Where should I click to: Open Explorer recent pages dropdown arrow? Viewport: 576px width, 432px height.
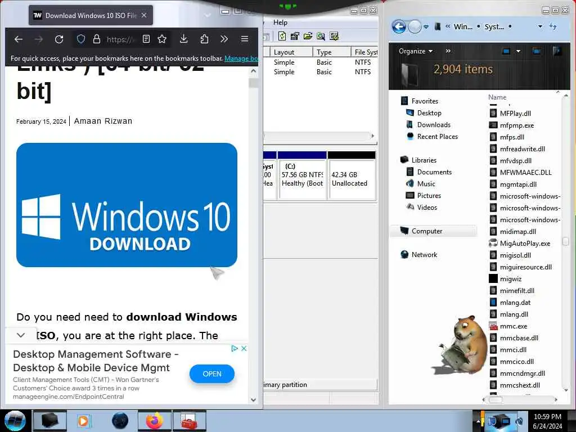point(426,27)
